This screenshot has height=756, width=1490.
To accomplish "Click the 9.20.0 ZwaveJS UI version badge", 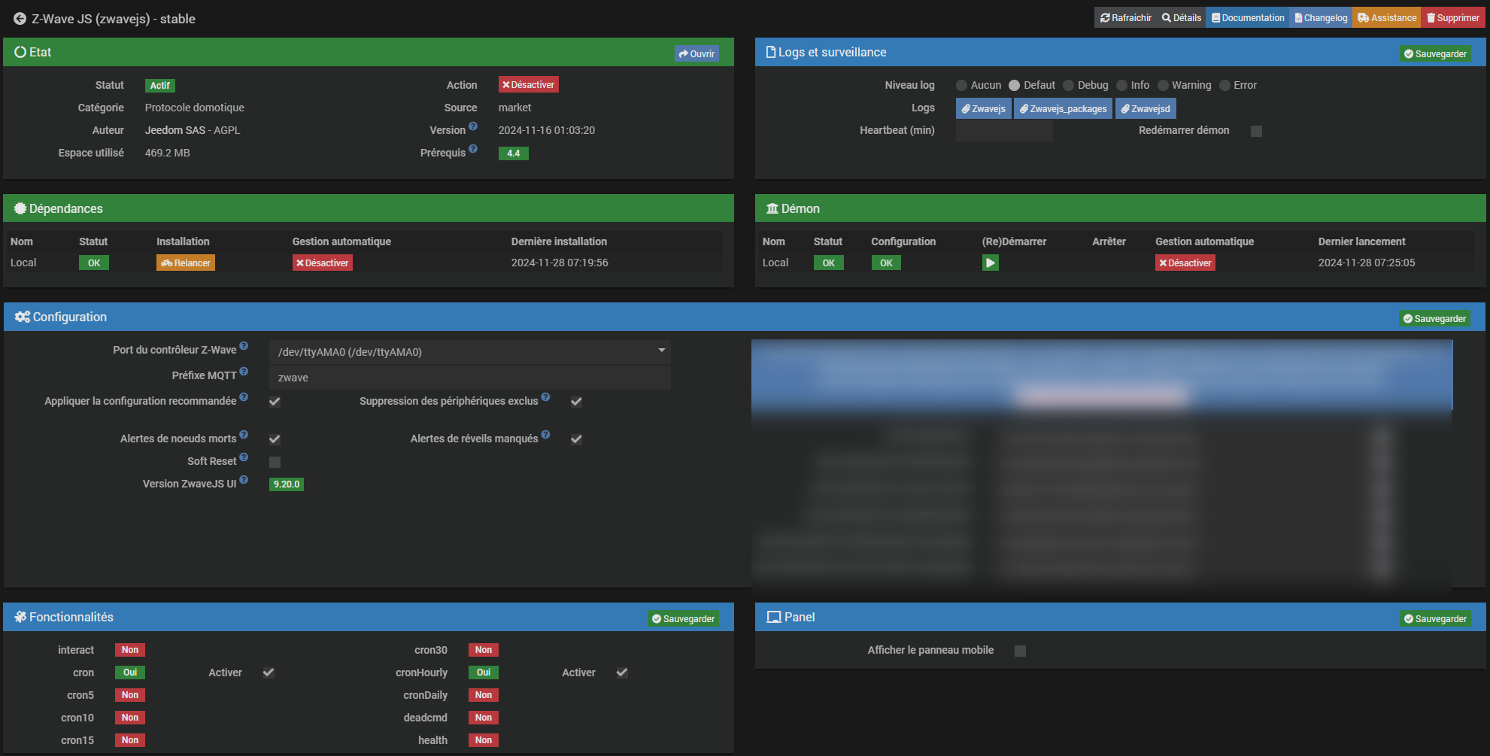I will (x=287, y=484).
